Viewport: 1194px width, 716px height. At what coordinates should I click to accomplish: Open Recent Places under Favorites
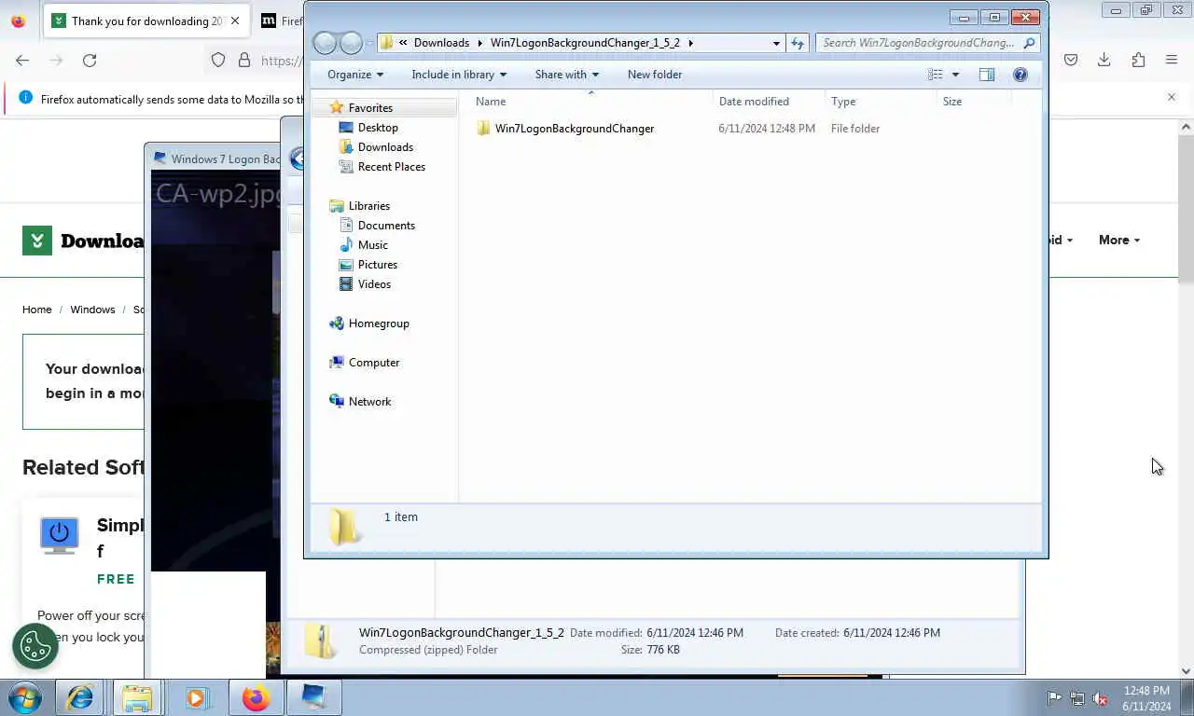pyautogui.click(x=392, y=167)
